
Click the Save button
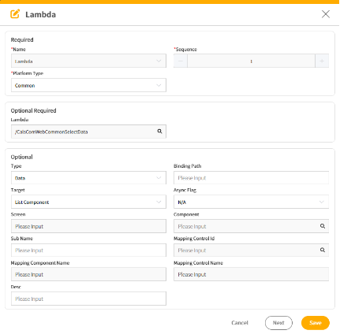(x=316, y=323)
